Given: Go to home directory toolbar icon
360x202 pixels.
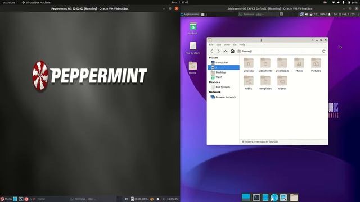Looking at the screenshot, I should [x=232, y=51].
